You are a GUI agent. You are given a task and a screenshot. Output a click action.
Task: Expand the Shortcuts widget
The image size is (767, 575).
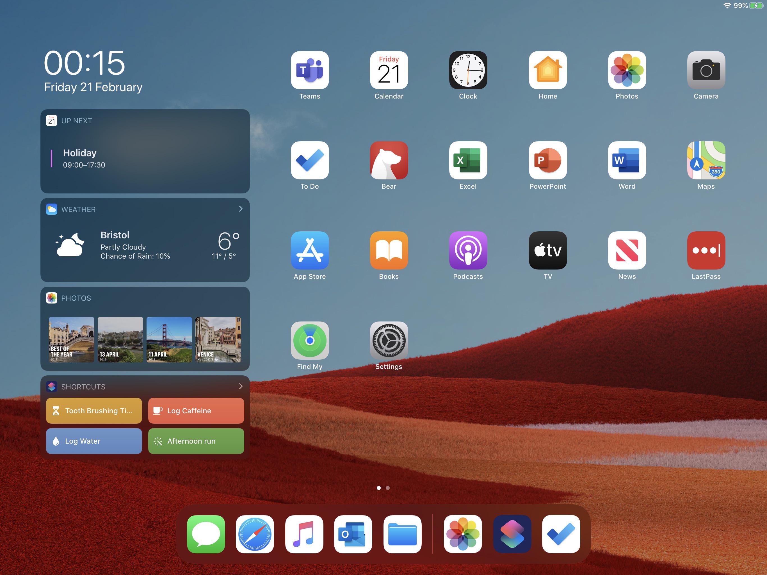tap(241, 386)
